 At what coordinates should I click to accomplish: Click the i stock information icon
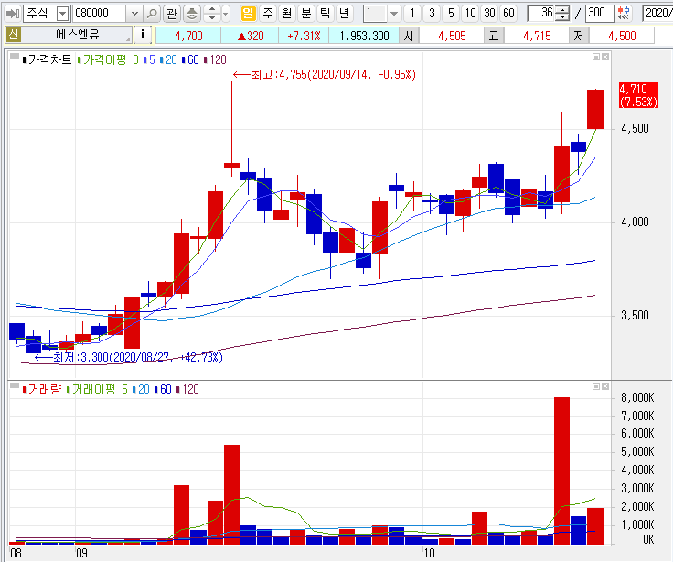tap(143, 35)
